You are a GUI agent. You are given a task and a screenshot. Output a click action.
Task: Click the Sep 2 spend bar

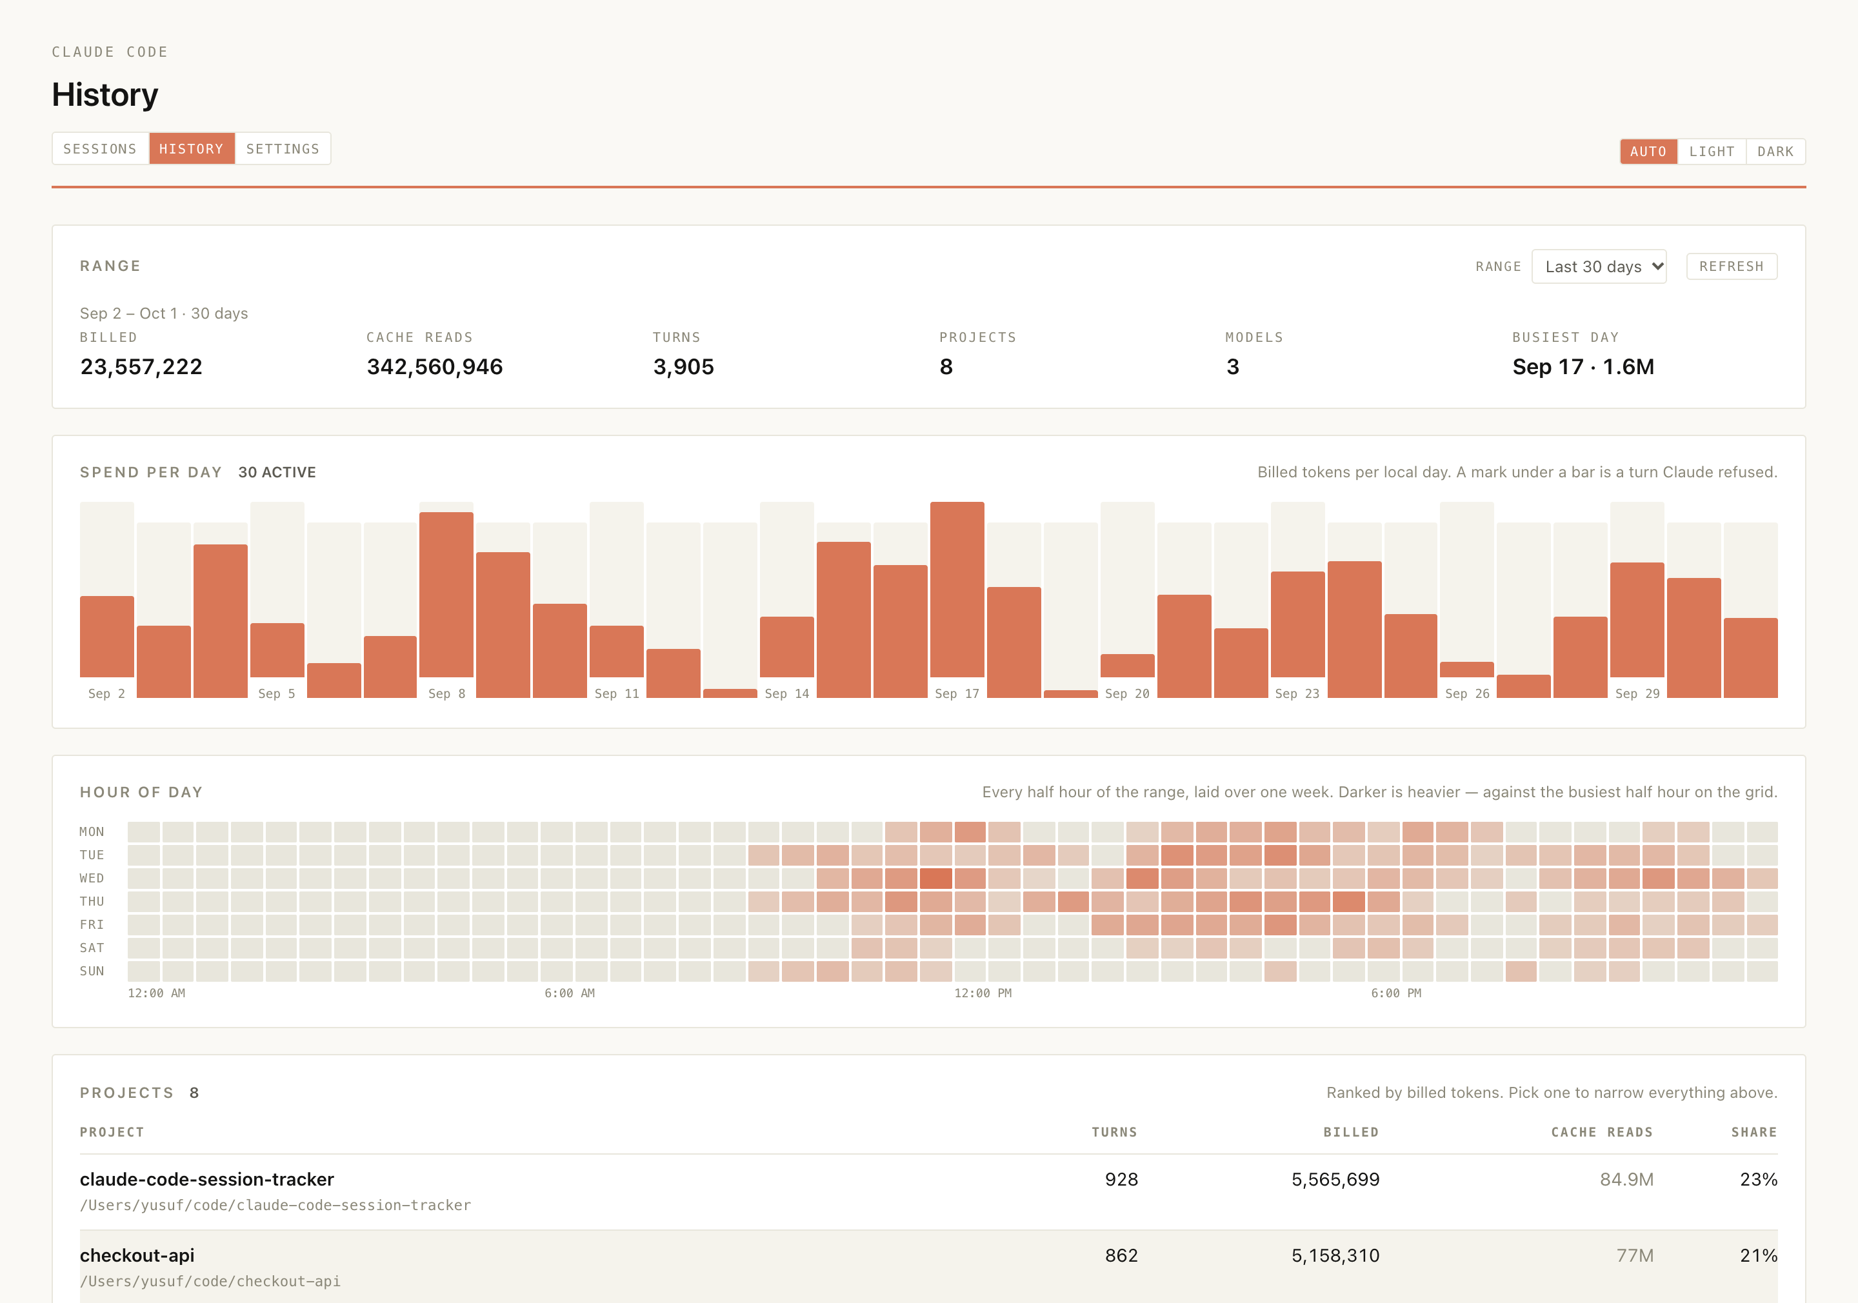tap(107, 636)
